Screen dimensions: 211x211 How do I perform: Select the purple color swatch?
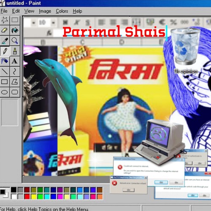click(60, 190)
